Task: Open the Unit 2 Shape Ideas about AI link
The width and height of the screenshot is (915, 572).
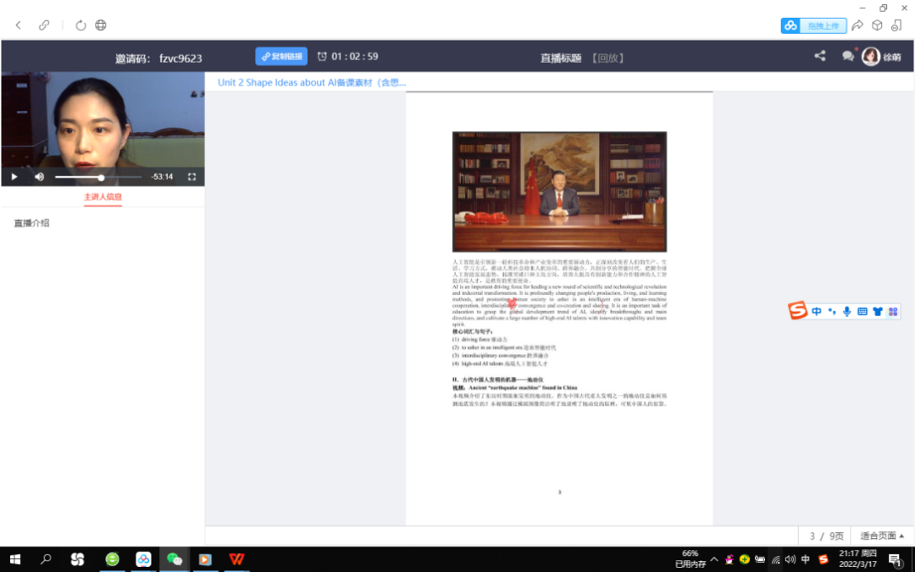Action: (313, 82)
